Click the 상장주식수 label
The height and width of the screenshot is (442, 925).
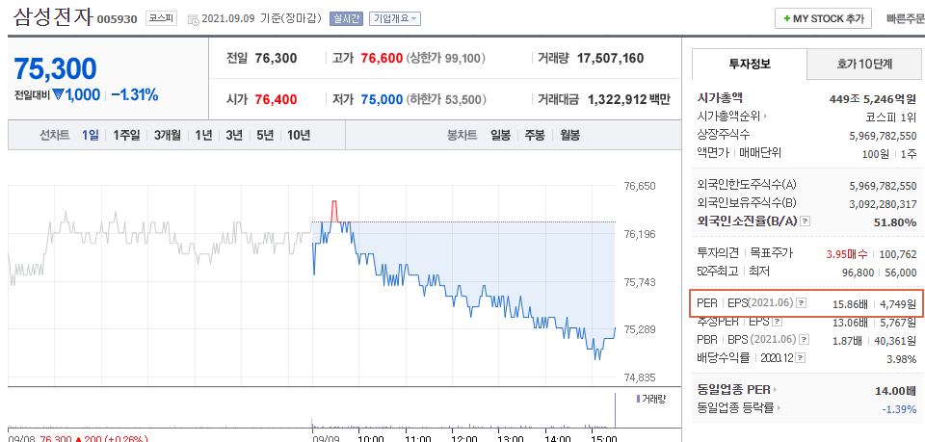point(724,135)
